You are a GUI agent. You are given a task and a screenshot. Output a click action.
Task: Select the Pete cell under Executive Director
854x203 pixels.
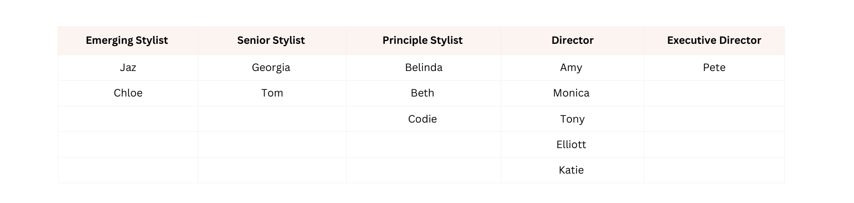[x=714, y=68]
